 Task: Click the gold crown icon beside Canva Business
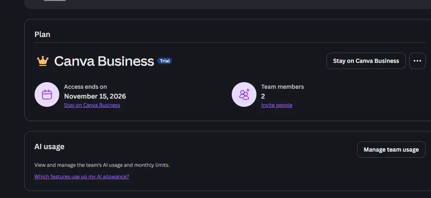(42, 61)
